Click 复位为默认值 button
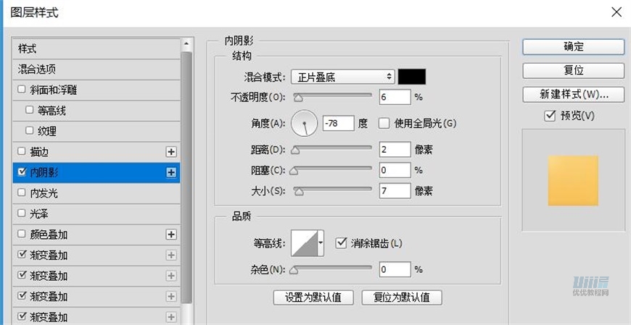Viewport: 631px width, 325px height. coord(402,297)
